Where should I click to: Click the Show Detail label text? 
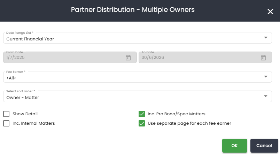tap(25, 114)
